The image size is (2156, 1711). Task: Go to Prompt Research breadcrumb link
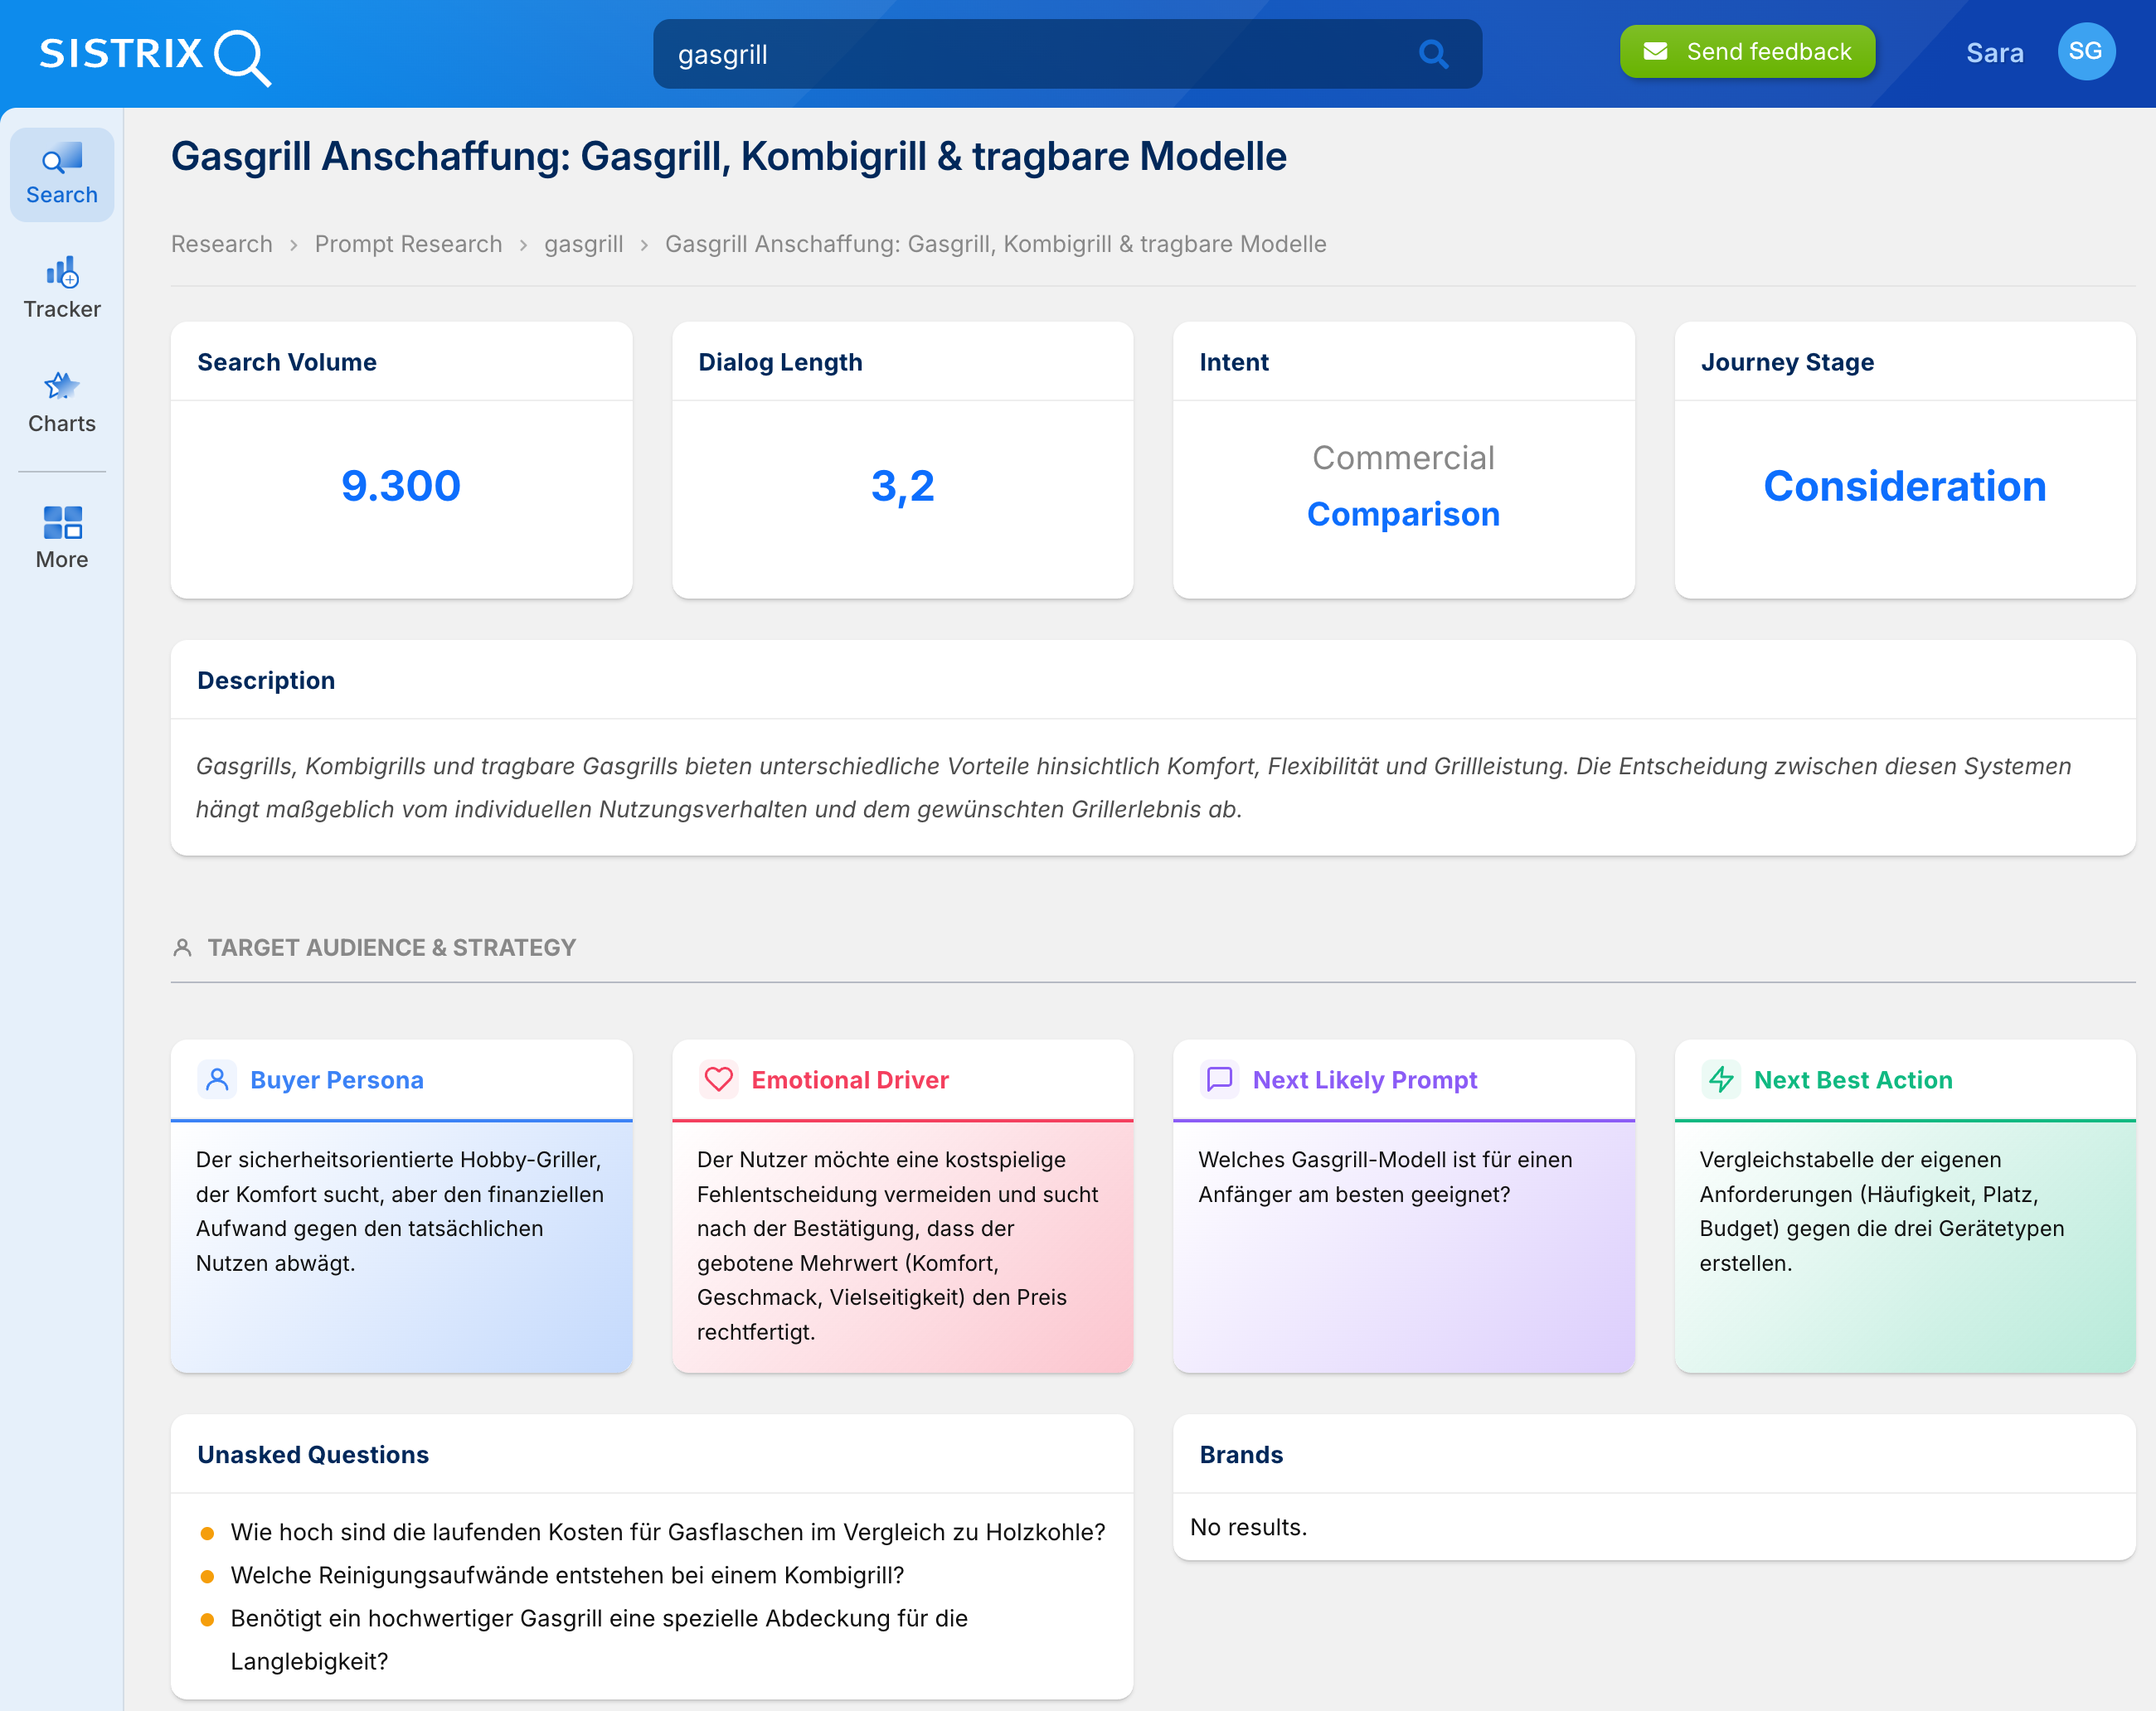pyautogui.click(x=408, y=244)
